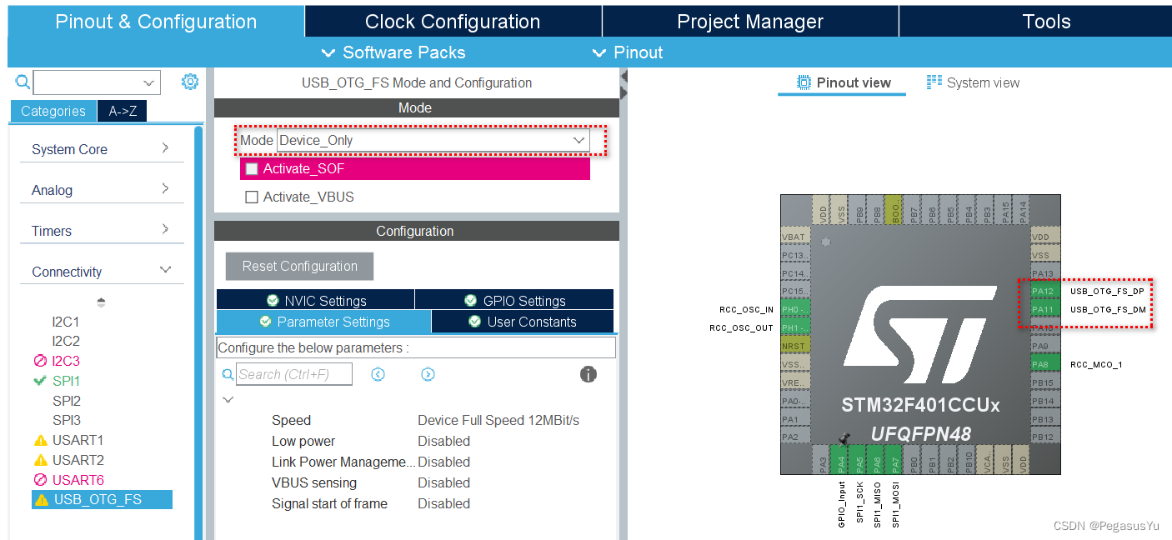Select pin PH1 on the chip
The image size is (1172, 540).
[x=794, y=327]
